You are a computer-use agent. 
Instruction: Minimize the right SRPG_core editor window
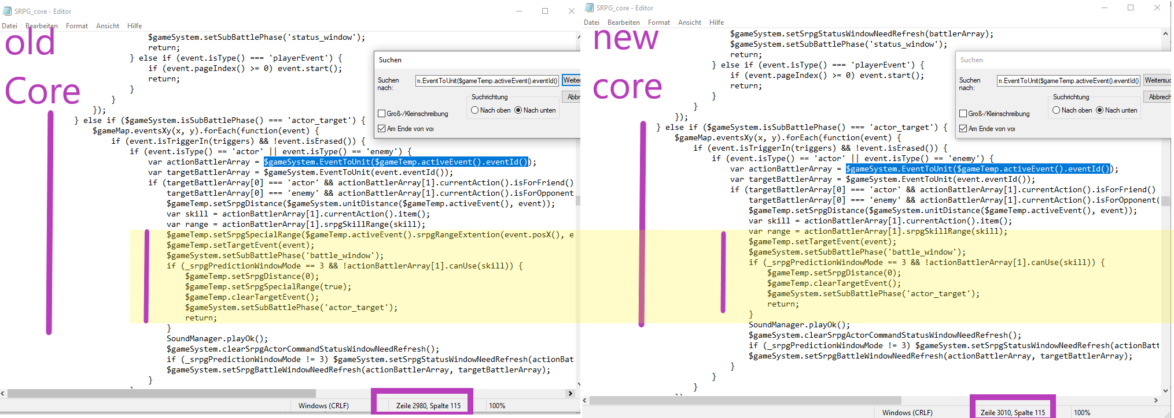[x=1105, y=8]
